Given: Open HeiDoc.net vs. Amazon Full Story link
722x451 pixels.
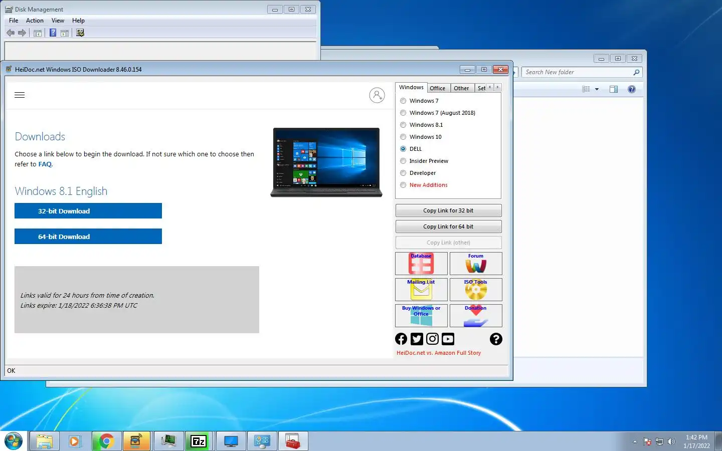Looking at the screenshot, I should click(x=439, y=353).
